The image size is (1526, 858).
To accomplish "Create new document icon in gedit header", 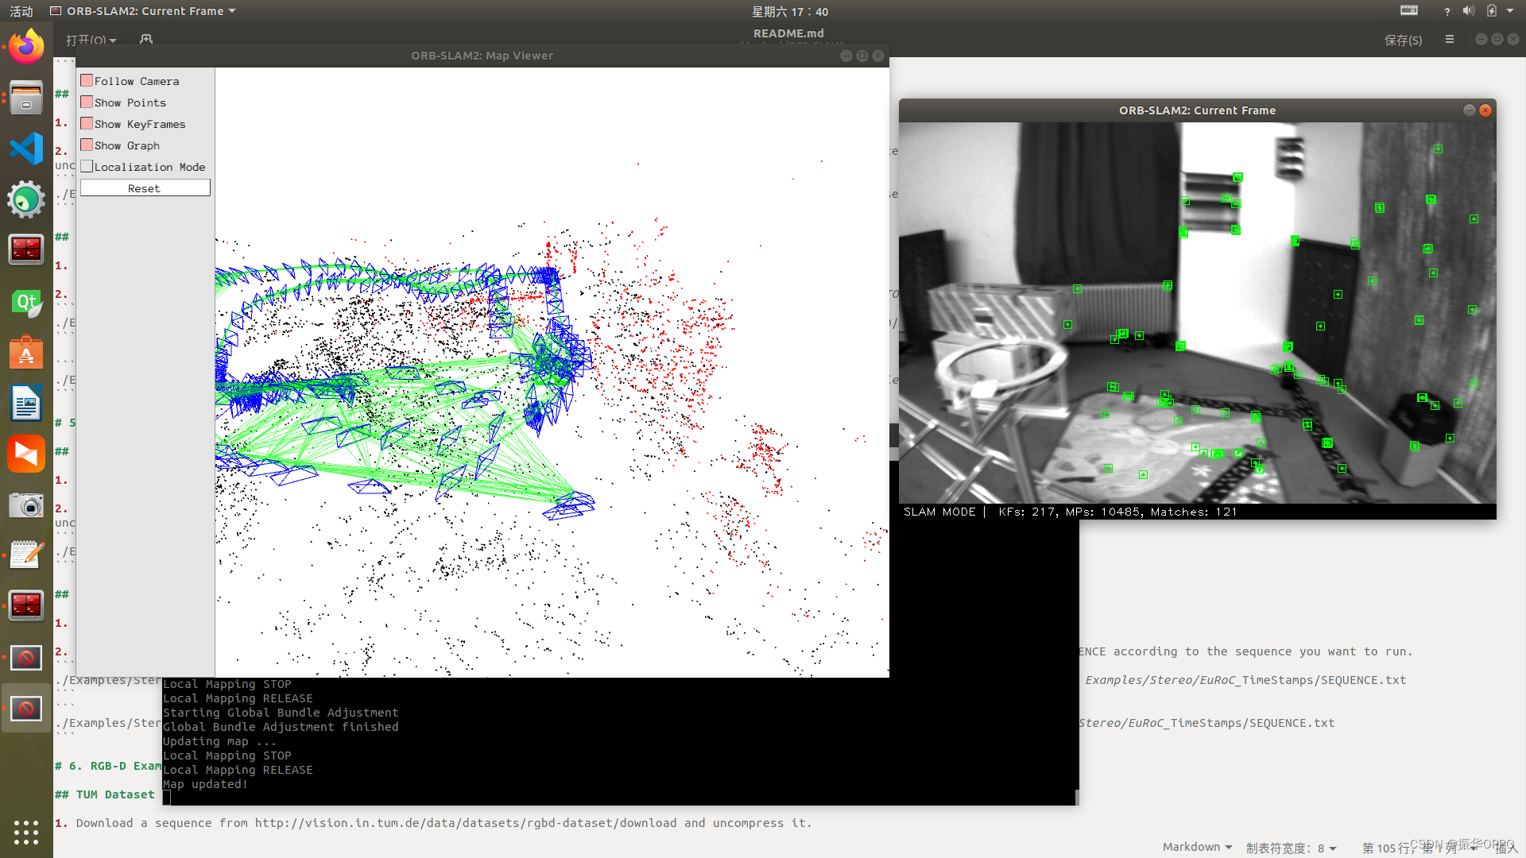I will 145,39.
